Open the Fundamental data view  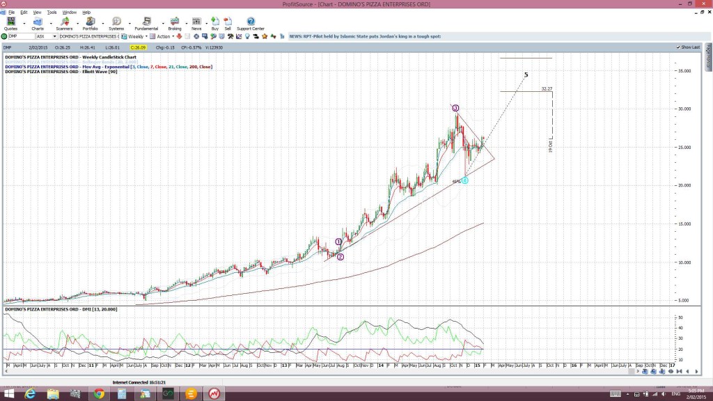[x=146, y=24]
